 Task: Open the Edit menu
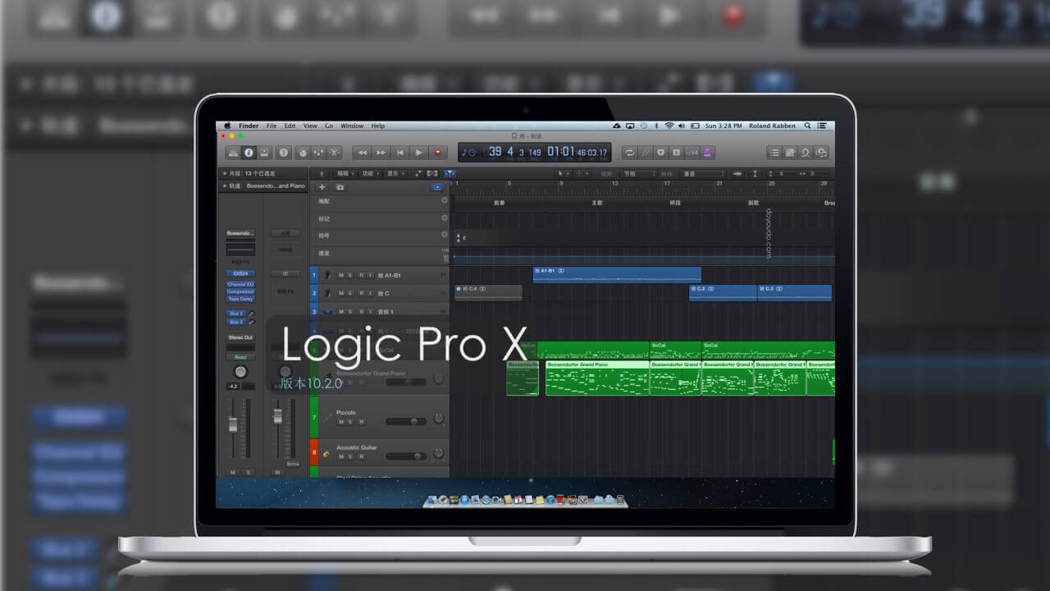290,126
